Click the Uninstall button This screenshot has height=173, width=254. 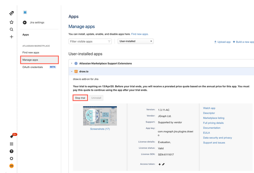pyautogui.click(x=96, y=98)
